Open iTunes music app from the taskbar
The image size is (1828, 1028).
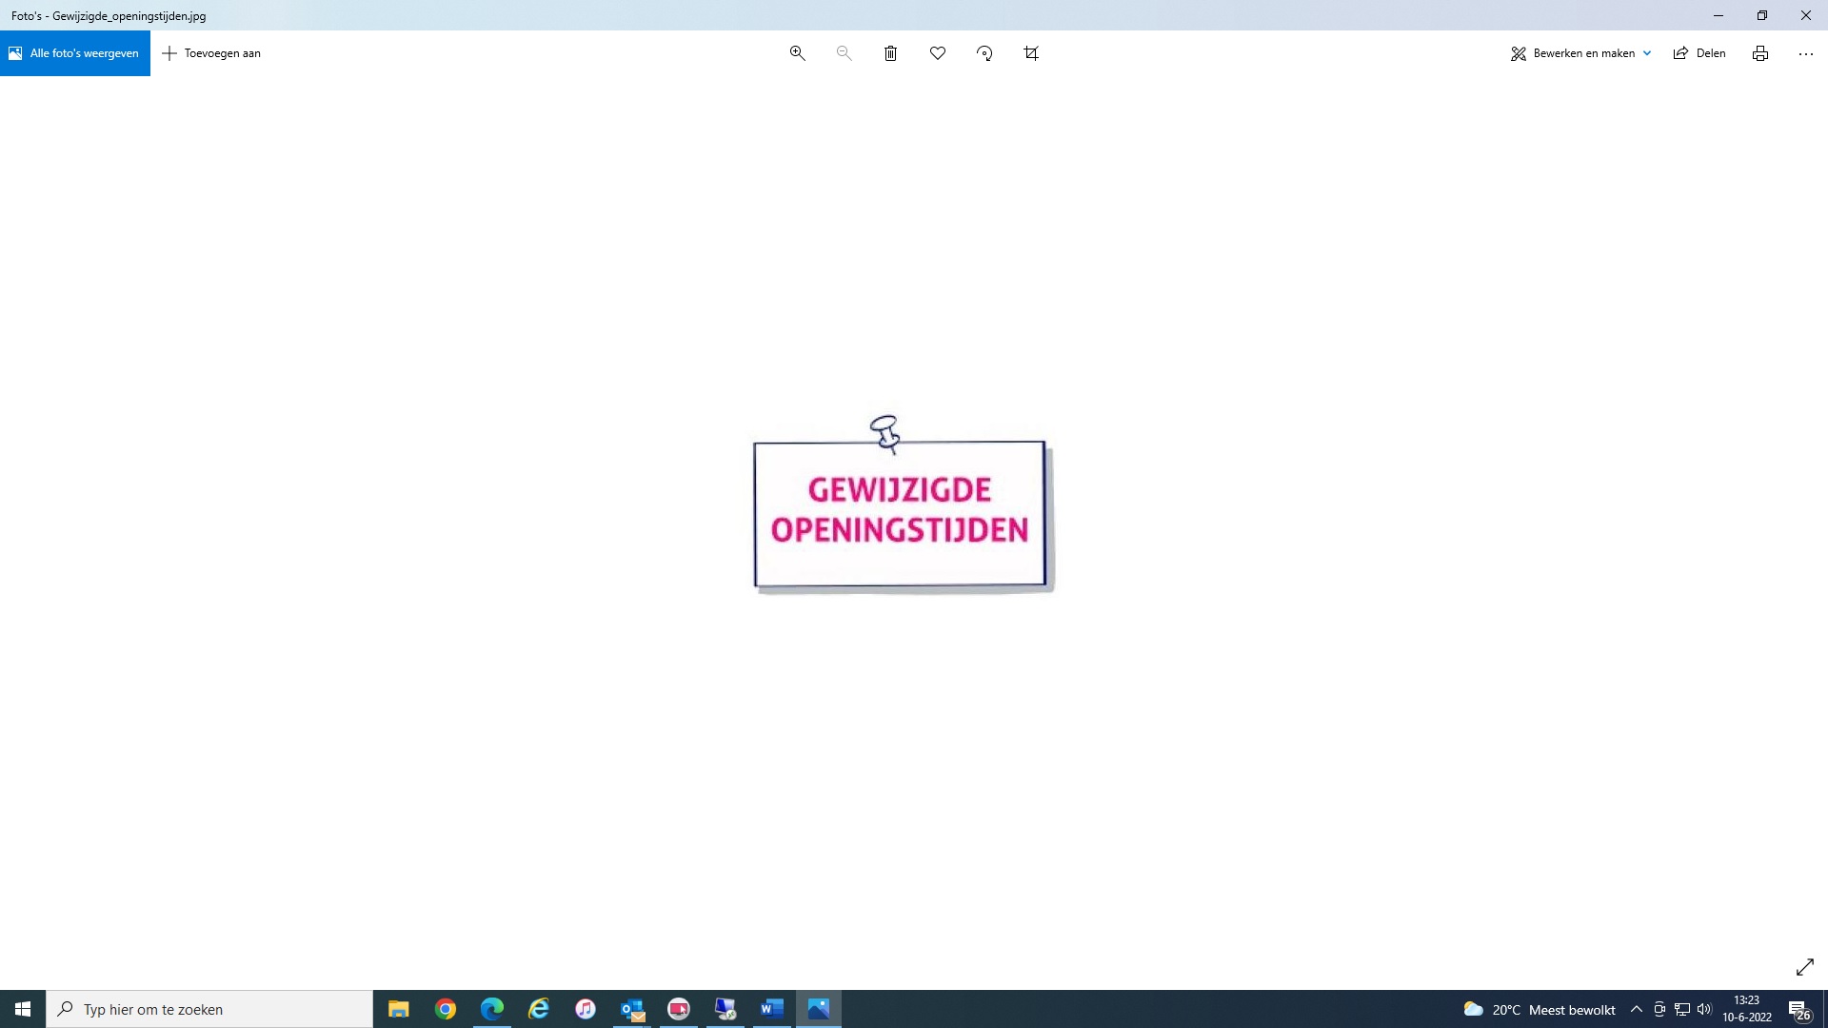(586, 1009)
